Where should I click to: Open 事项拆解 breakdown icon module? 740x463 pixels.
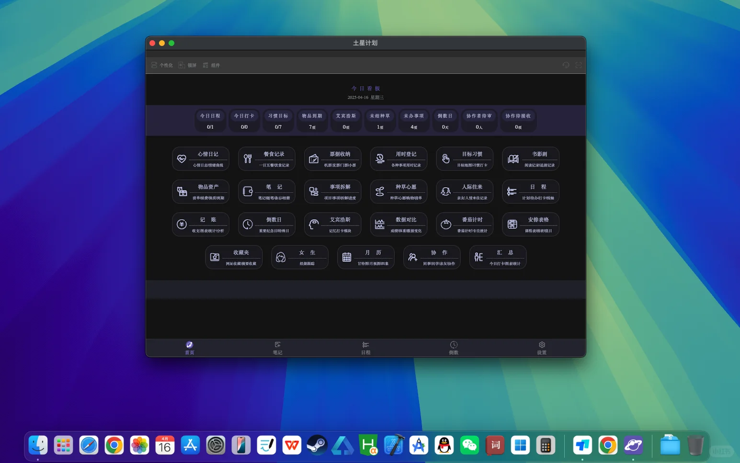tap(333, 192)
